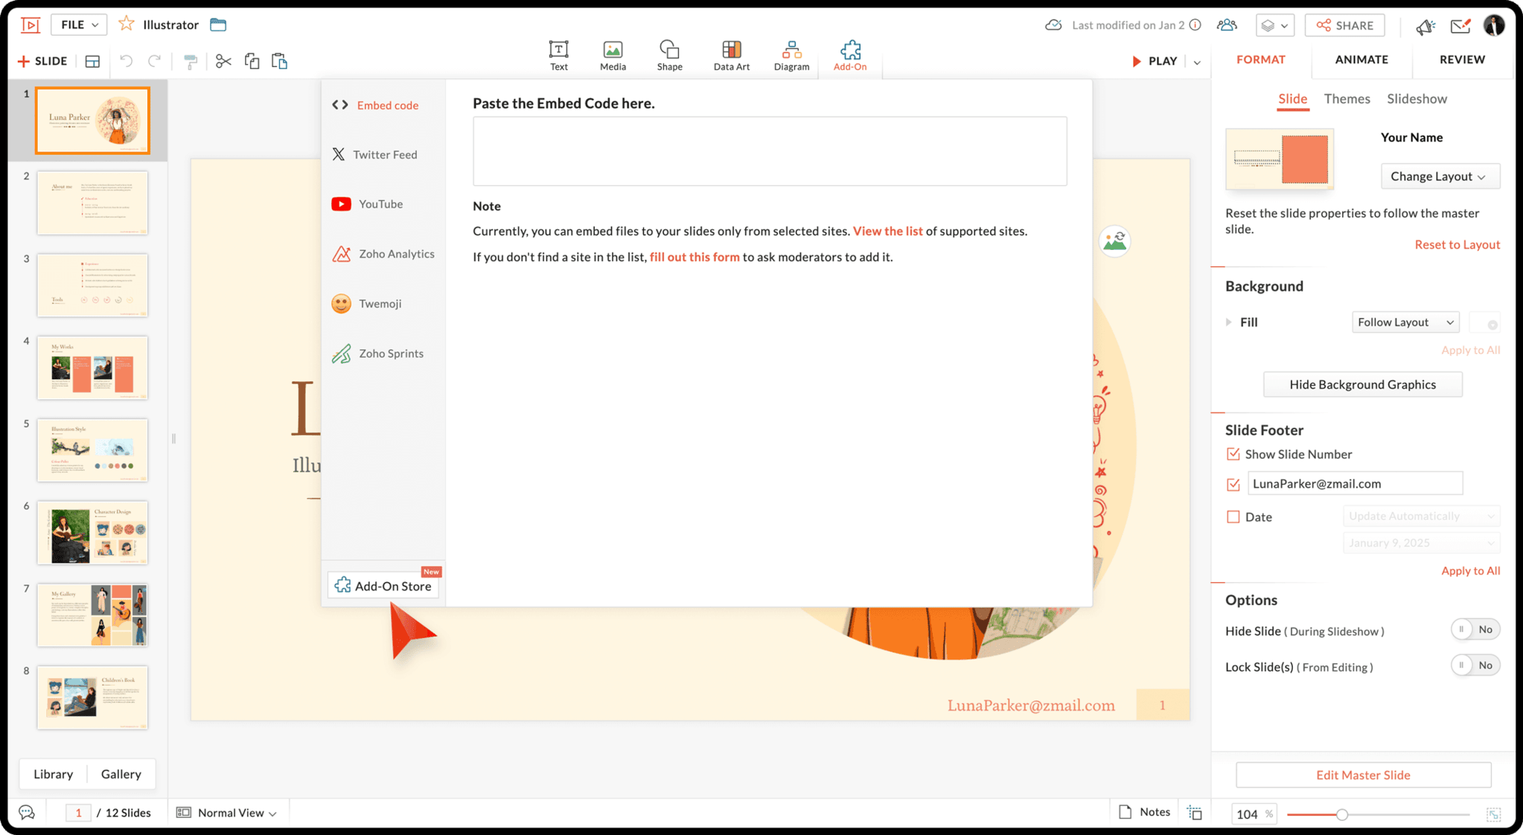Open the Notes panel
The image size is (1523, 835).
point(1144,811)
